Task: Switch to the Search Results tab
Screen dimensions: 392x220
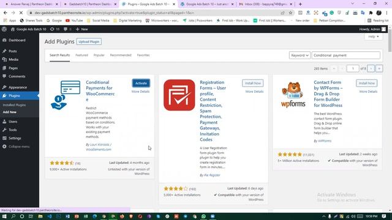Action: pyautogui.click(x=59, y=55)
